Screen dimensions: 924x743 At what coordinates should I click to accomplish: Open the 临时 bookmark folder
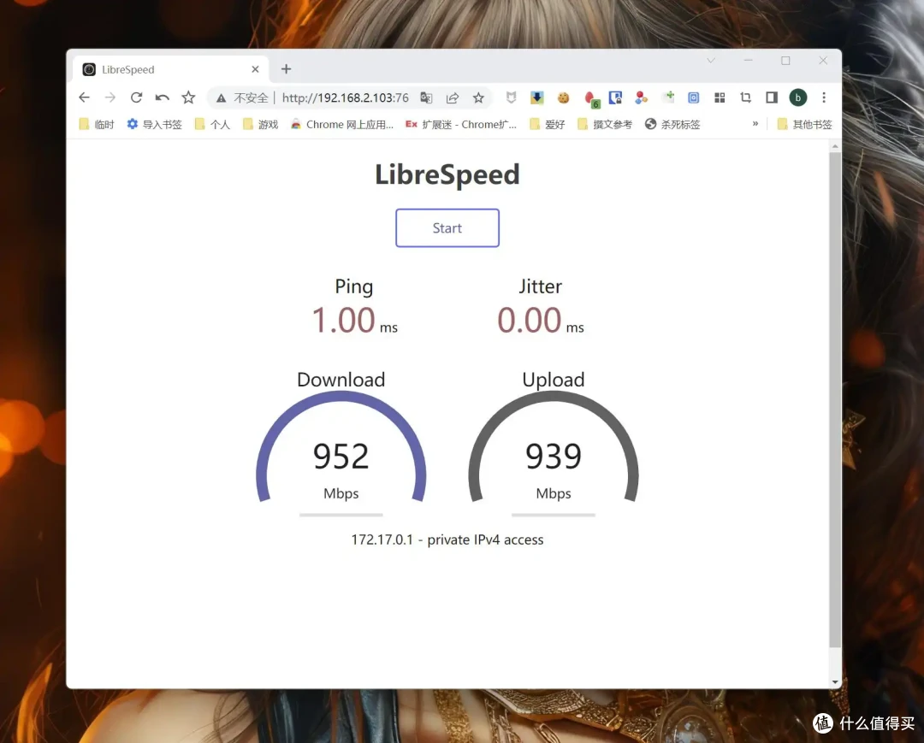point(97,124)
